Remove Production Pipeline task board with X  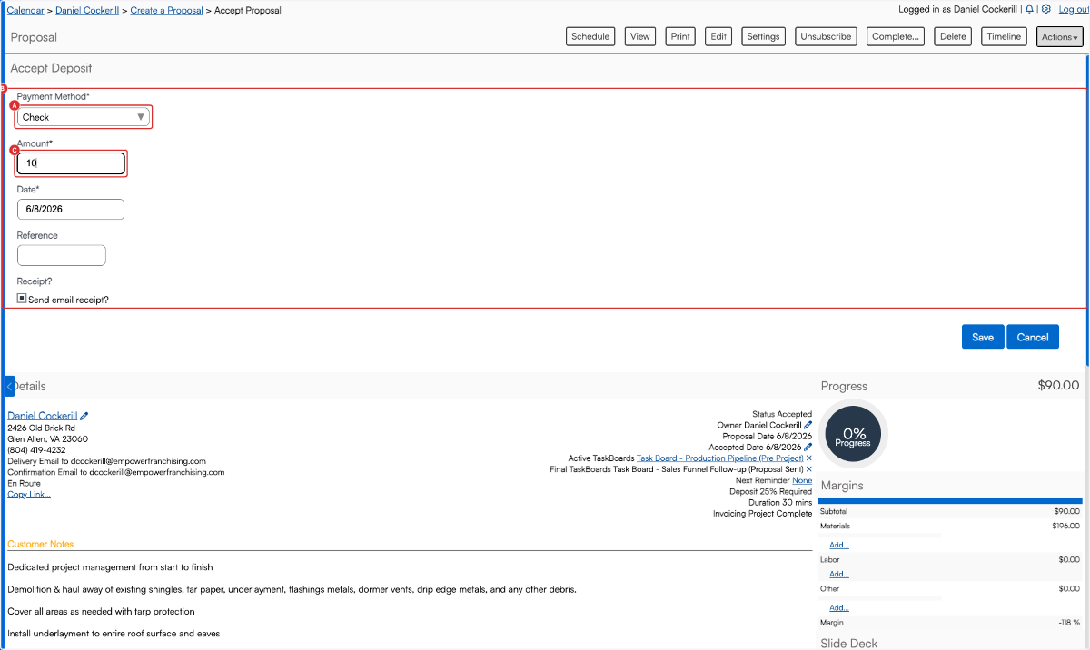809,458
